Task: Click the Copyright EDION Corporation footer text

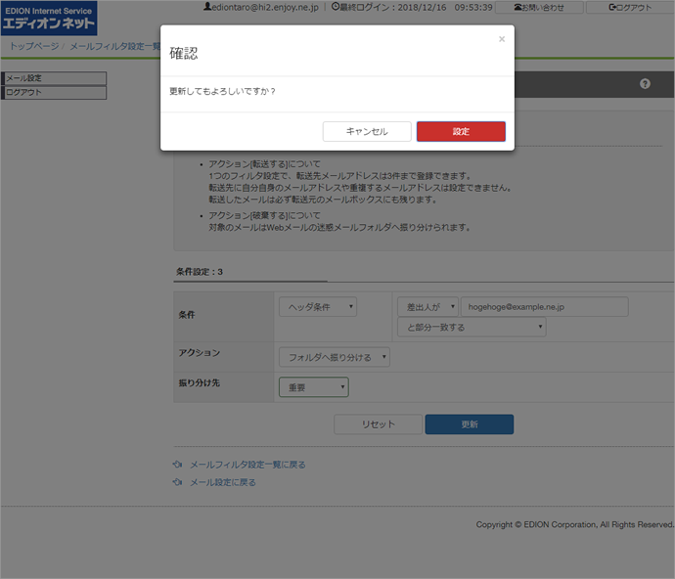Action: 574,524
